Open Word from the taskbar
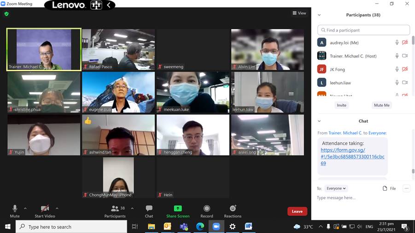 pyautogui.click(x=248, y=227)
